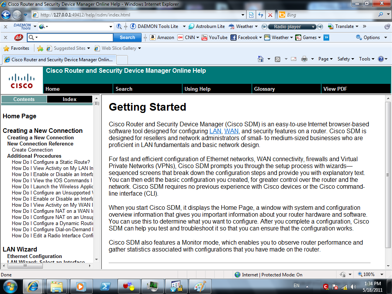Click the Home navigation button

pos(78,89)
